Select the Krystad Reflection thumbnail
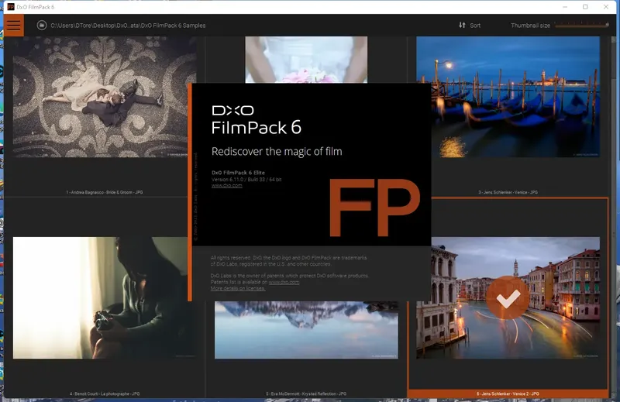 tap(306, 330)
